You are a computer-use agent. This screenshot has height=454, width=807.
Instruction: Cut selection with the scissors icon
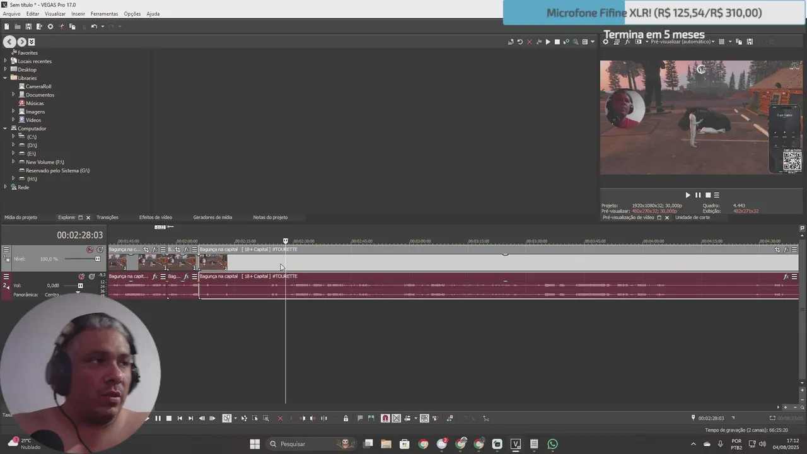(x=61, y=26)
